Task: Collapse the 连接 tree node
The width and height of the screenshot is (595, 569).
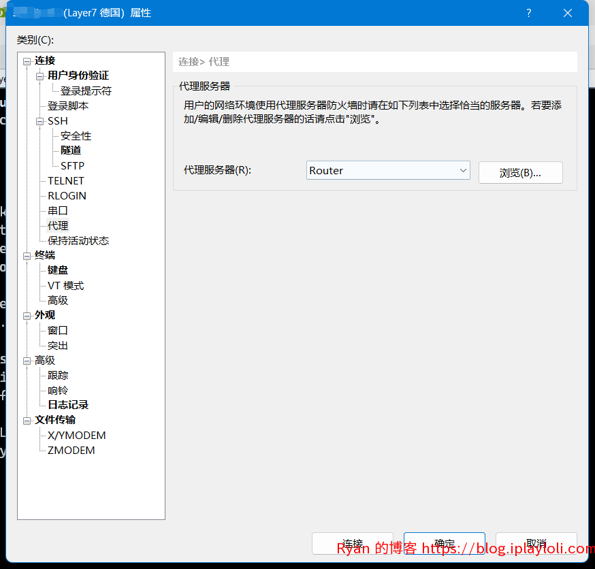Action: click(x=27, y=61)
